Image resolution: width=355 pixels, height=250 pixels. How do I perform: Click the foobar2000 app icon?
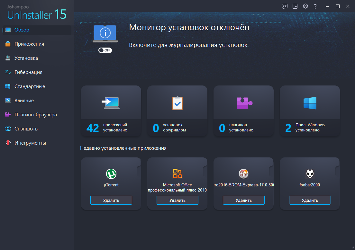click(310, 174)
